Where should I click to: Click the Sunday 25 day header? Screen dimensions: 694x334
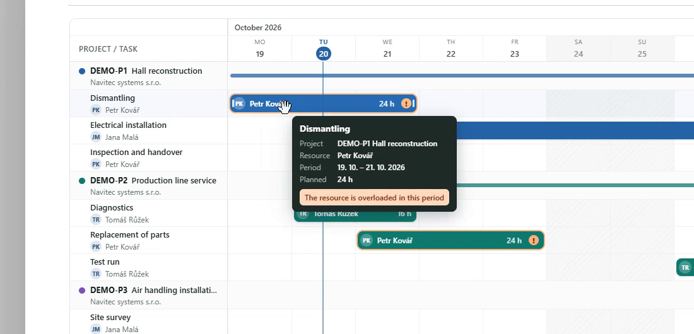coord(642,49)
